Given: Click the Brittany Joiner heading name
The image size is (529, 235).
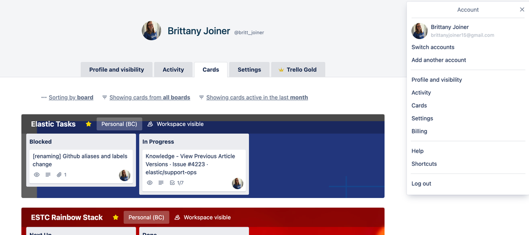Looking at the screenshot, I should point(199,31).
